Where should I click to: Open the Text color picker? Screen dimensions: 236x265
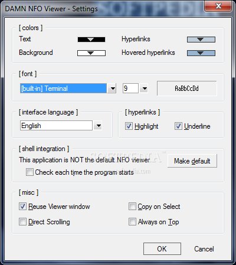pyautogui.click(x=91, y=40)
